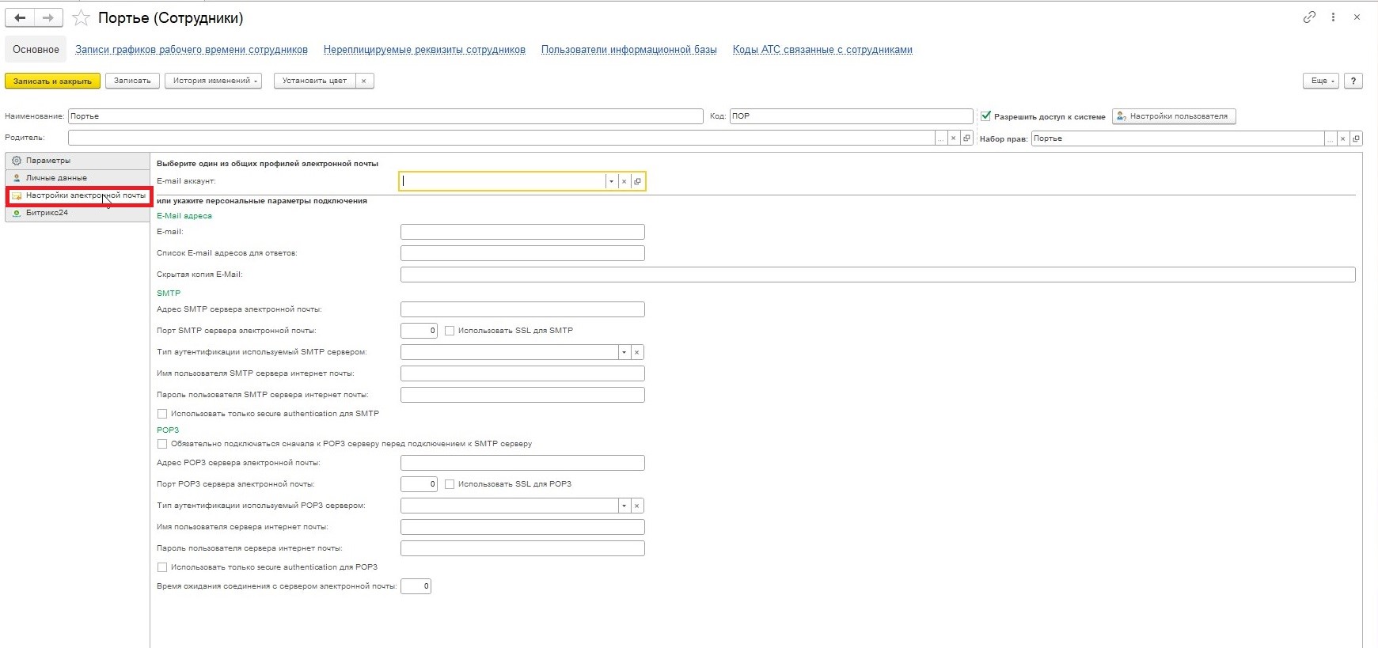
Task: Click Пароль пользователя сервера интернет почты field
Action: pos(522,548)
